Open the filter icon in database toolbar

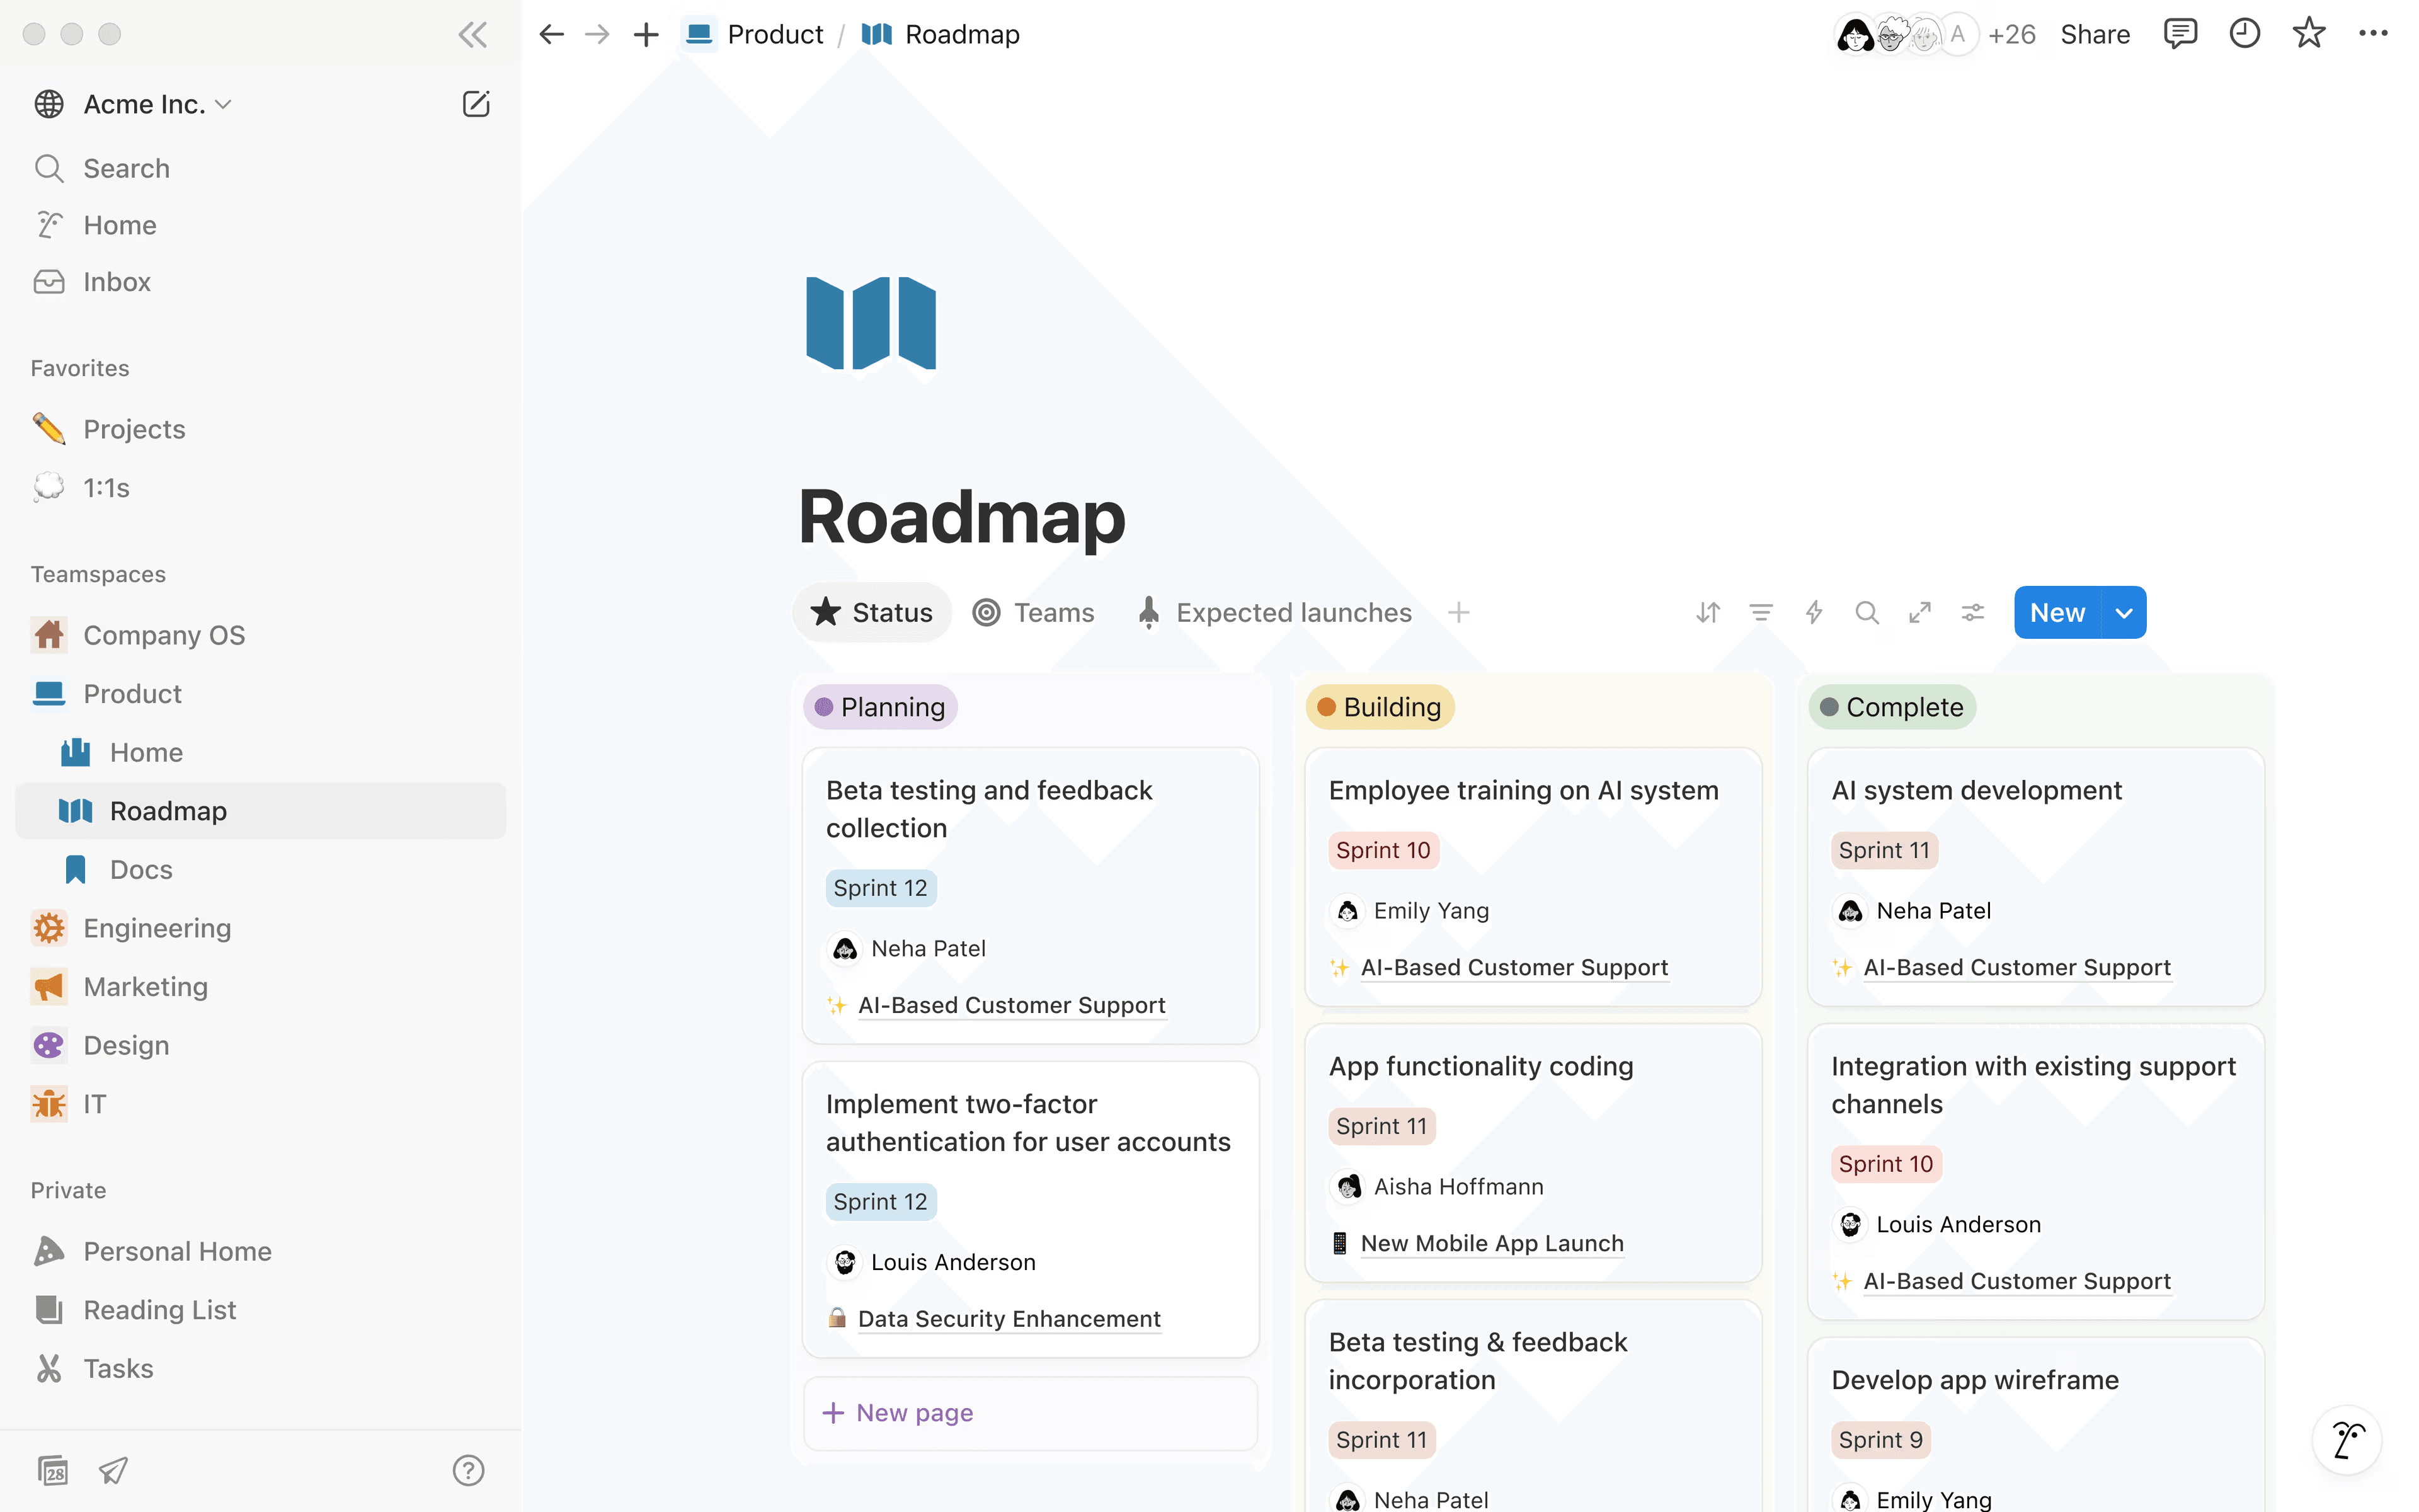(x=1761, y=612)
